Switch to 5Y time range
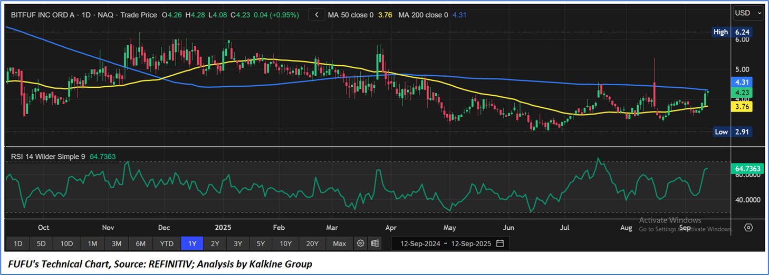Screen dimensions: 769x275 pos(261,243)
